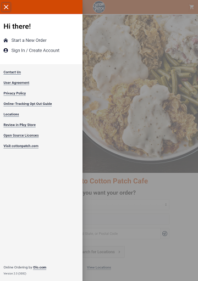Visit cottonpatch.com link
Viewport: 198px width, 281px height.
[x=21, y=146]
